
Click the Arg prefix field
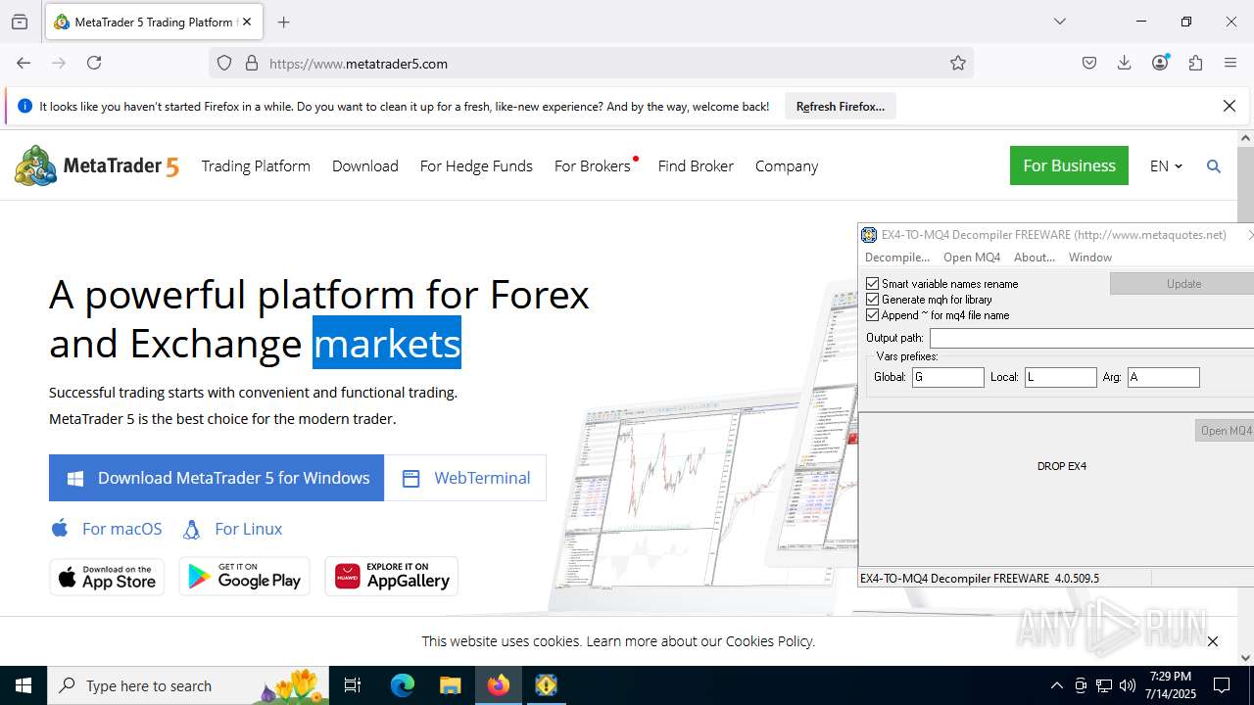coord(1164,377)
